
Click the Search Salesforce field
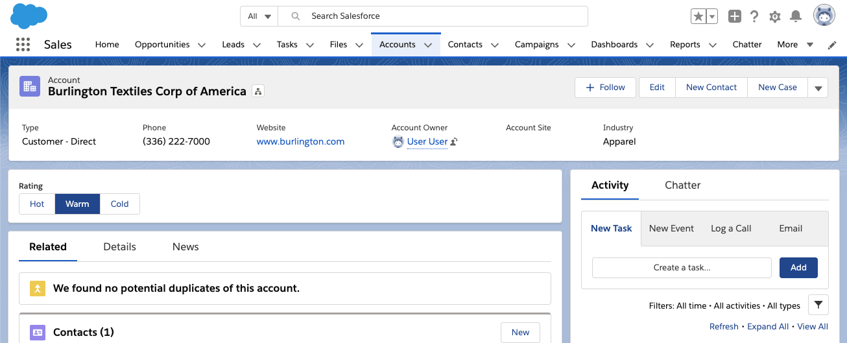(x=433, y=16)
